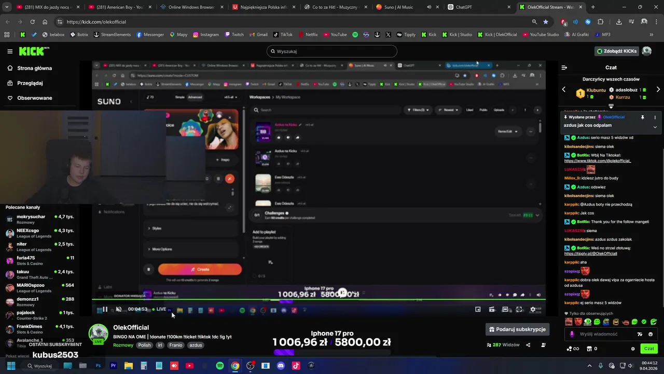The image size is (664, 374).
Task: Bookmark this page with star icon
Action: tap(546, 22)
